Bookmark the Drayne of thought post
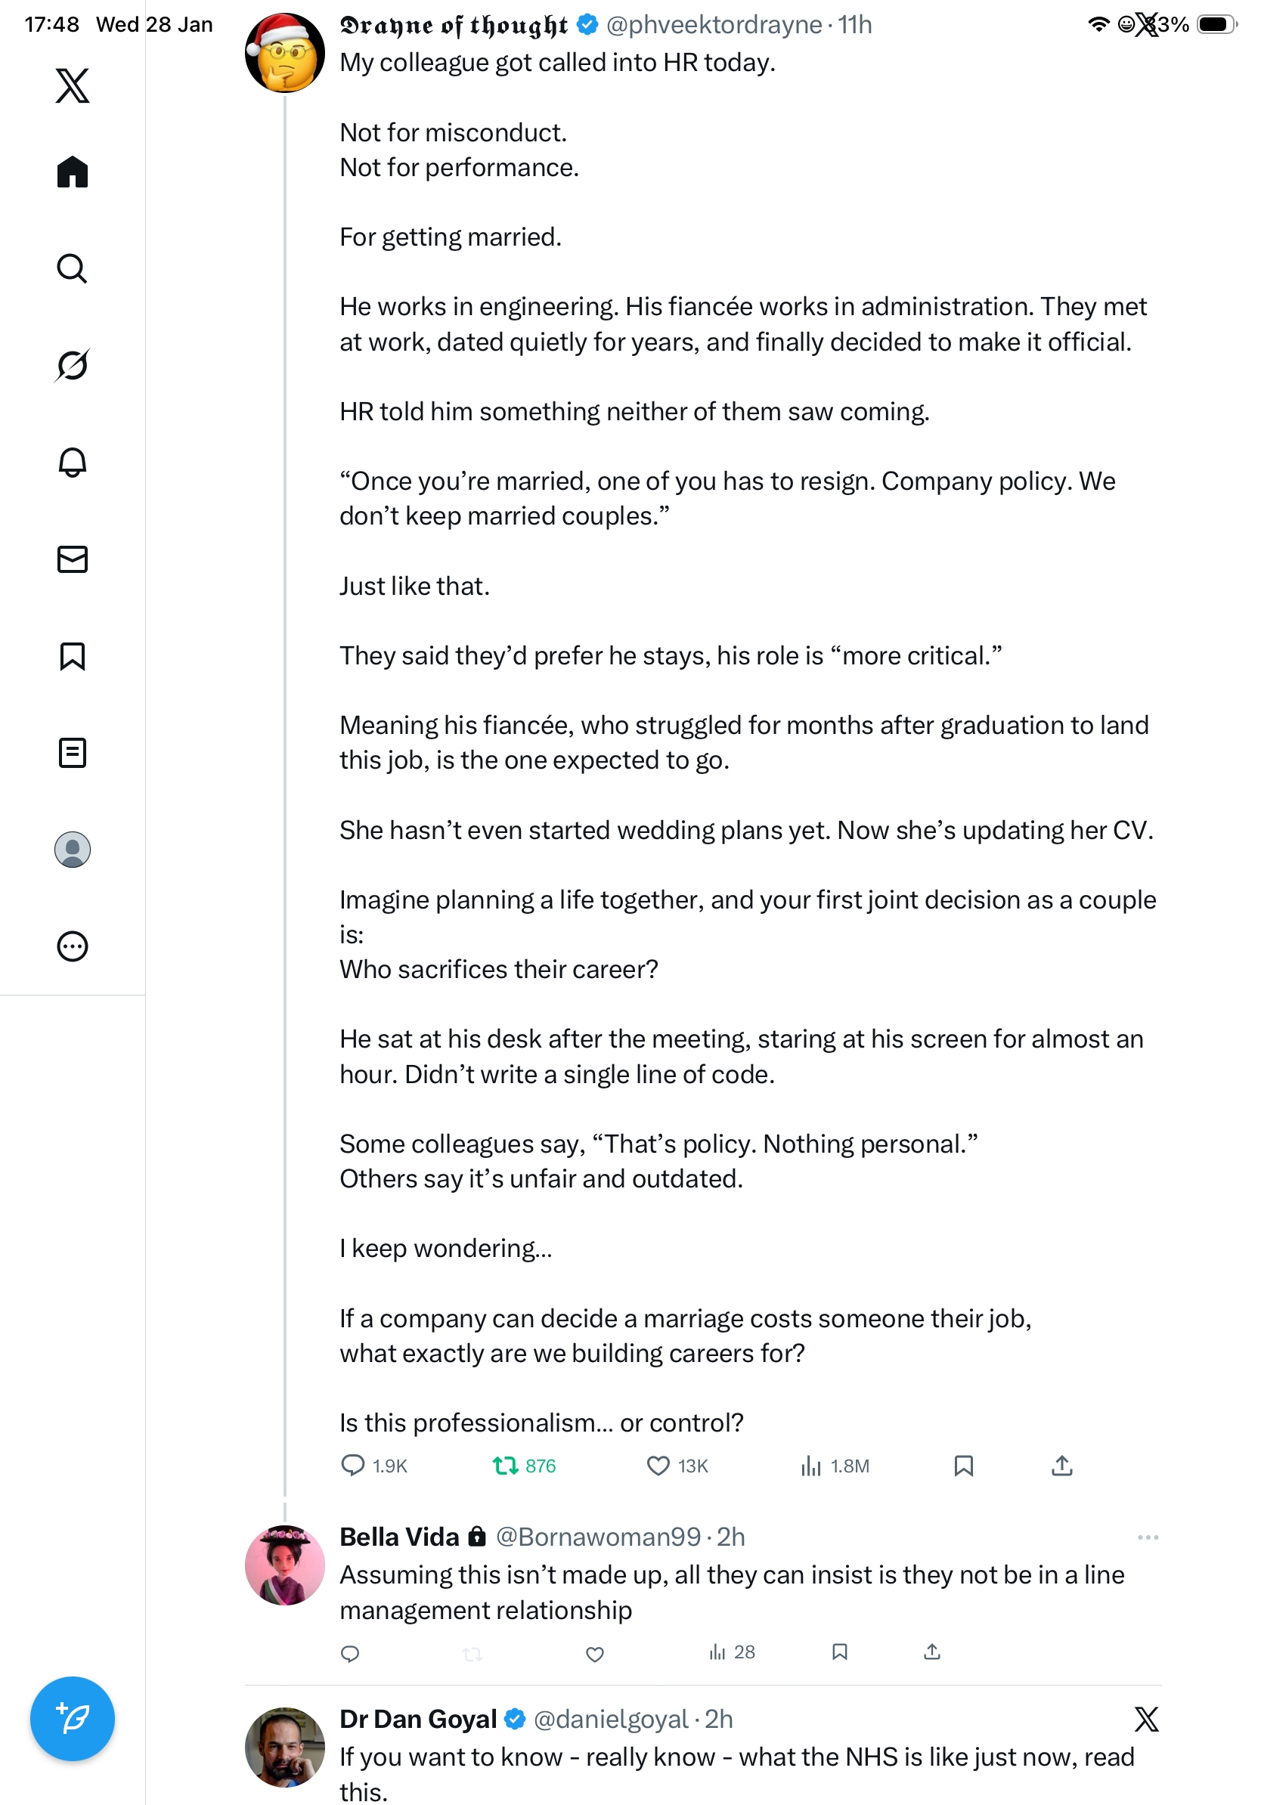The height and width of the screenshot is (1805, 1261). click(963, 1466)
